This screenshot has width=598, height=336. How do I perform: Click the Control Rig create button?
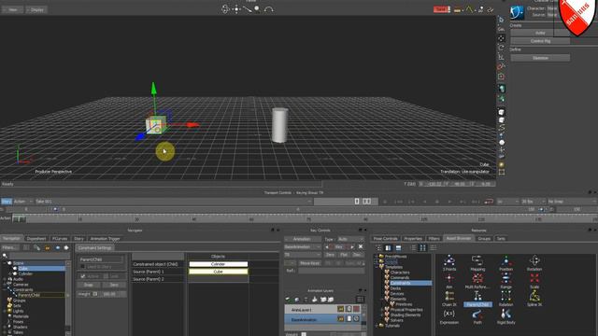(x=540, y=41)
